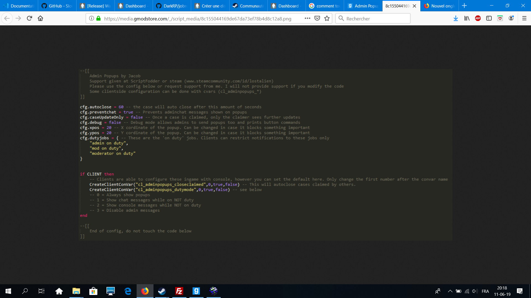Open the Firefox home page
Viewport: 531px width, 298px height.
point(40,18)
